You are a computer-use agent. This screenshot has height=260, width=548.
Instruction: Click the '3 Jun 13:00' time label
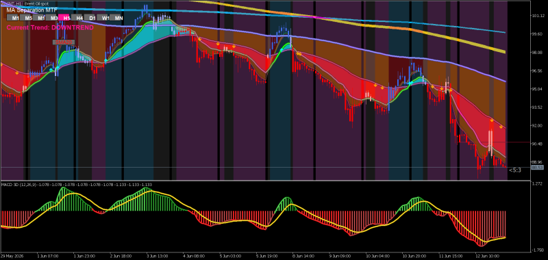tap(157, 256)
